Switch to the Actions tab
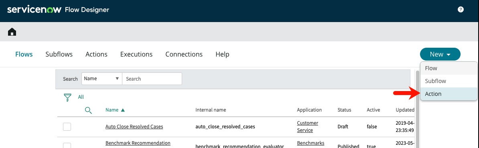The height and width of the screenshot is (148, 479). tap(96, 54)
